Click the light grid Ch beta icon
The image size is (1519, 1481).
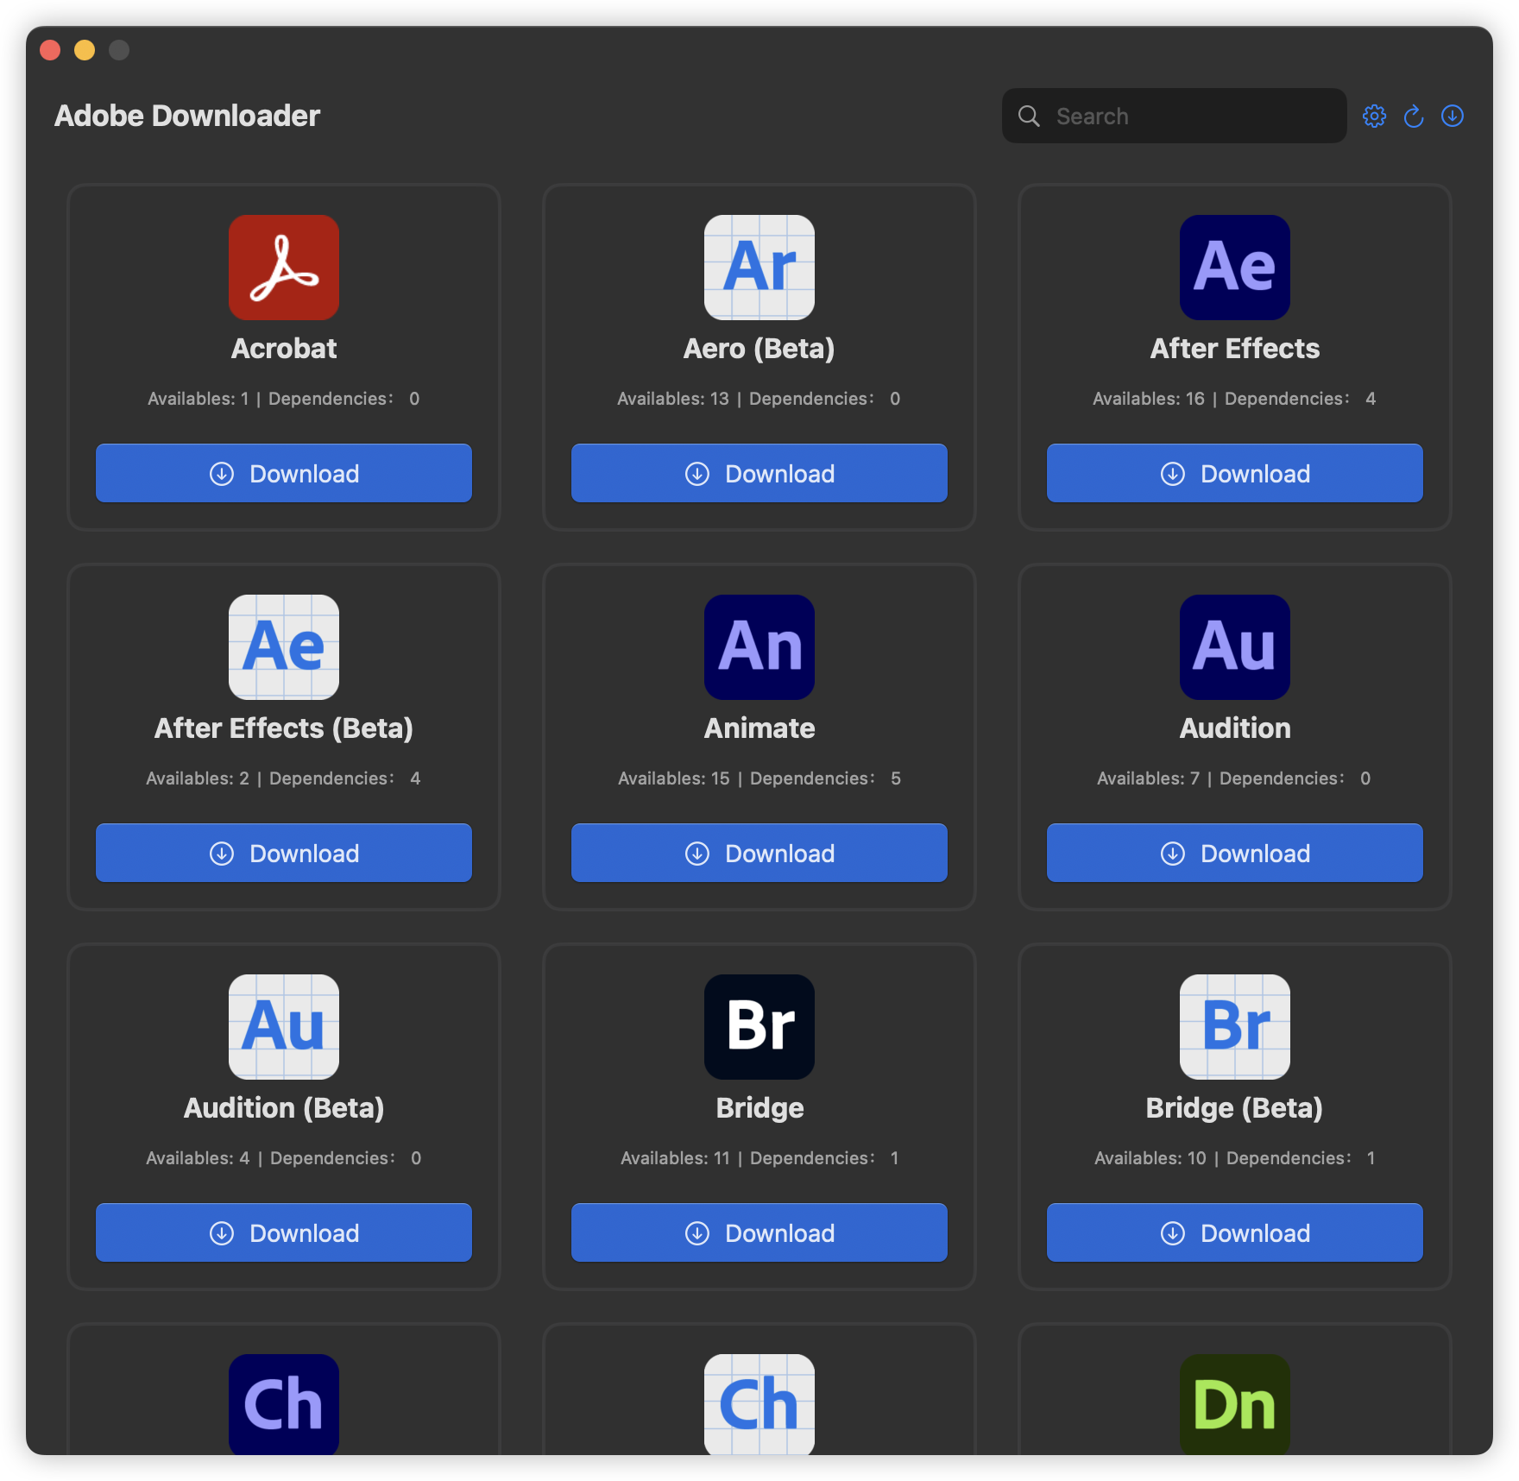(759, 1404)
